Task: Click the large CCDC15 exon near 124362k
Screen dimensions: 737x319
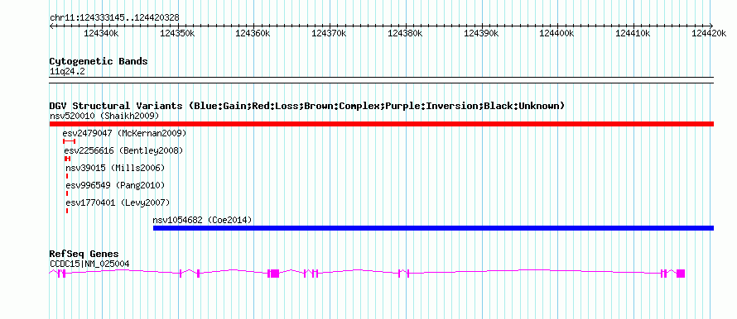Action: pos(275,274)
